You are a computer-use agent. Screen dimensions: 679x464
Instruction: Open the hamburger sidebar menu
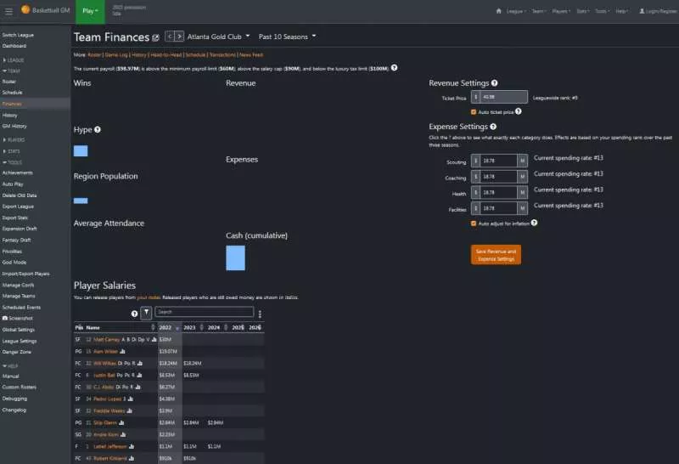pos(8,10)
